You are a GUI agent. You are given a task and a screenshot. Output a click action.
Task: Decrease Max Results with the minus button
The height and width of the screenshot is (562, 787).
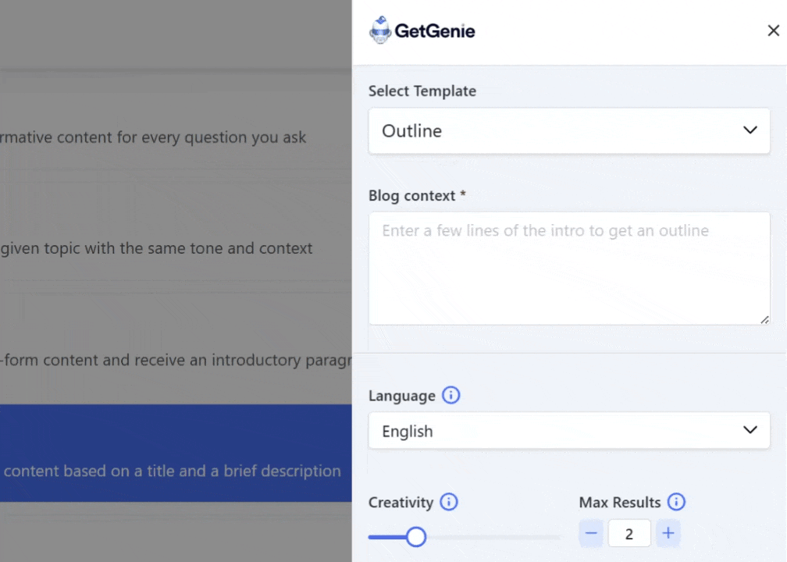click(x=591, y=534)
